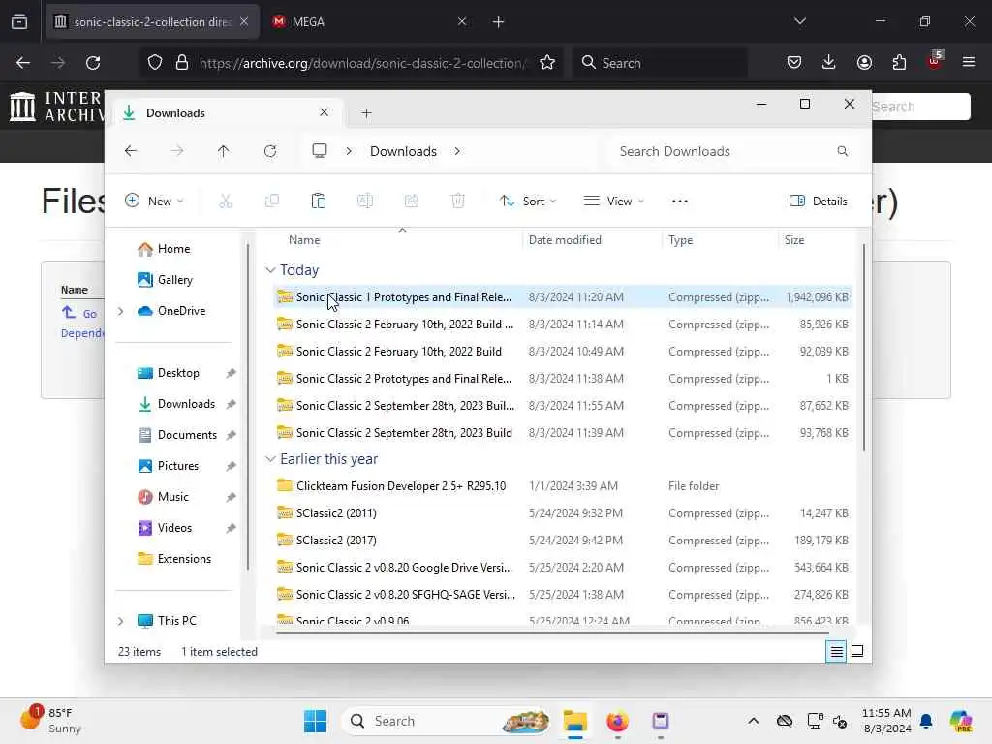992x744 pixels.
Task: Open Firefox from the taskbar
Action: [x=617, y=721]
